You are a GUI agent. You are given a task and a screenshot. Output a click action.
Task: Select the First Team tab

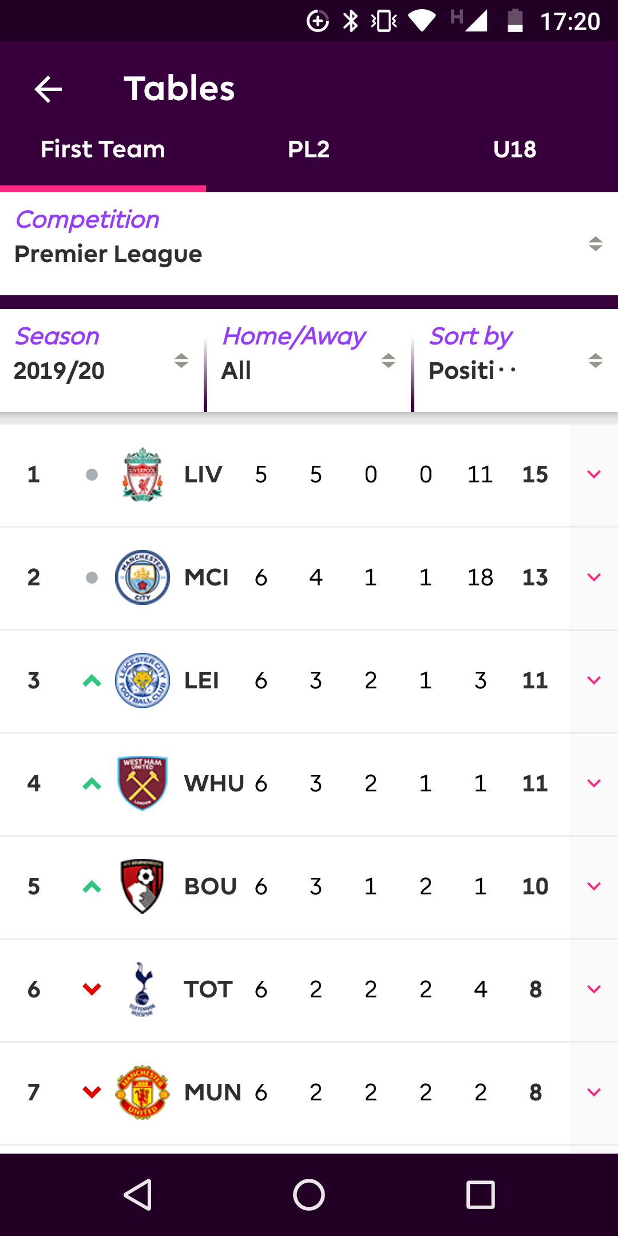(103, 150)
